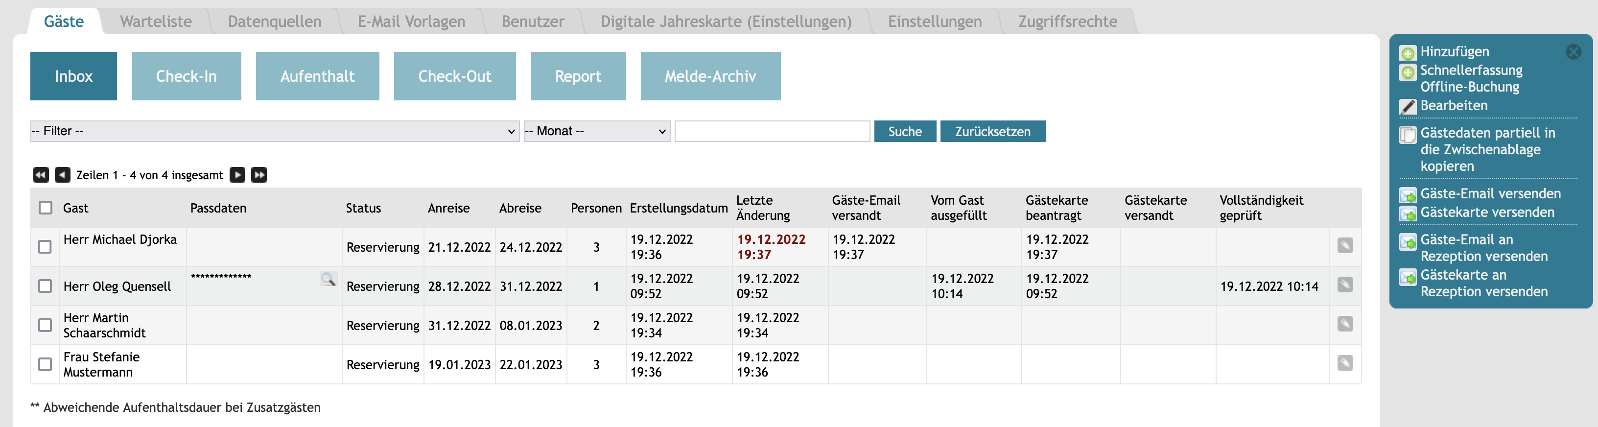Image resolution: width=1598 pixels, height=427 pixels.
Task: Click Gäste-Email versenden envelope icon
Action: (x=1408, y=195)
